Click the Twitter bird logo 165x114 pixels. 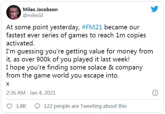[154, 9]
